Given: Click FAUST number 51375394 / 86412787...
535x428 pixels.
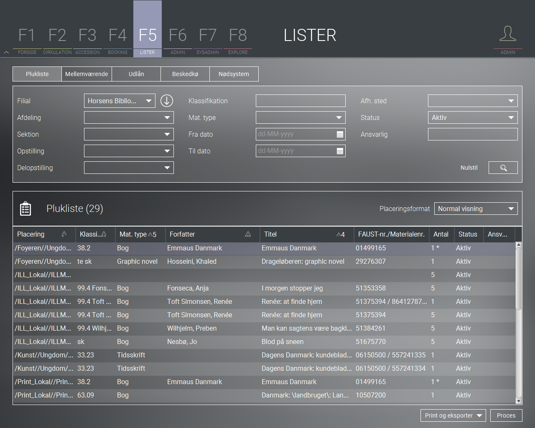Looking at the screenshot, I should [391, 301].
